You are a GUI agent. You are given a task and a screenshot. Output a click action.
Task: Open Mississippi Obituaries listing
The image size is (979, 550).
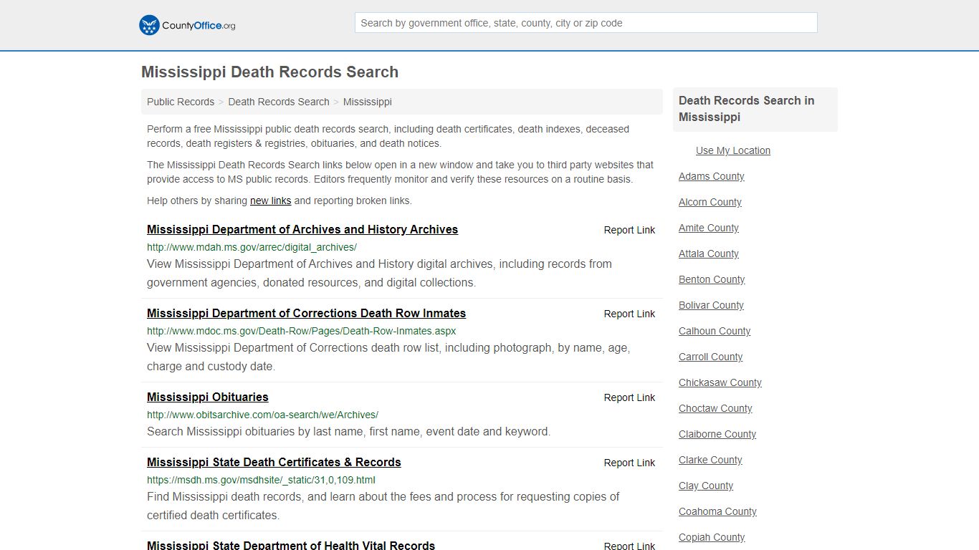208,397
